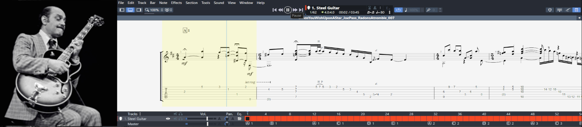Screen dimensions: 582x127
Task: Open the Track menu
Action: (x=142, y=3)
